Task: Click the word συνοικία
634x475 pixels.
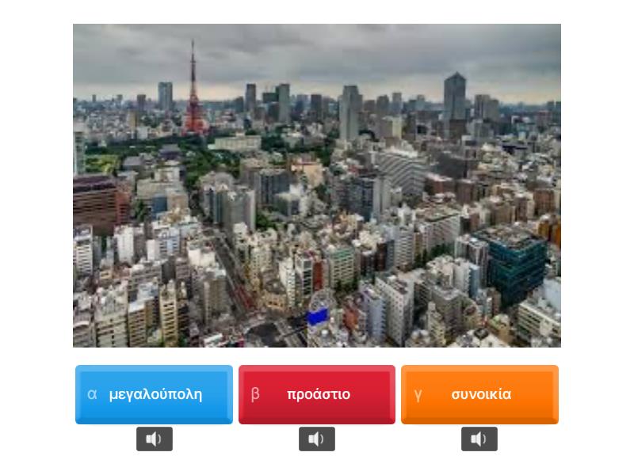Action: [481, 394]
